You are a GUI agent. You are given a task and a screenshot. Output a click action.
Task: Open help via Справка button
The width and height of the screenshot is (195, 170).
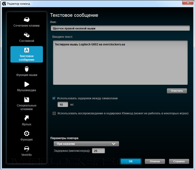coord(179,161)
